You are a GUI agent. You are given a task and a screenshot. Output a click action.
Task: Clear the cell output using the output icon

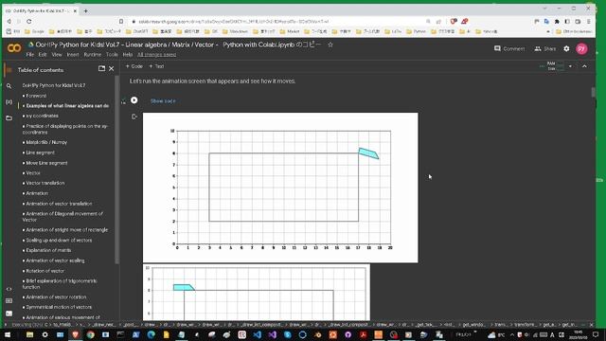click(x=134, y=117)
